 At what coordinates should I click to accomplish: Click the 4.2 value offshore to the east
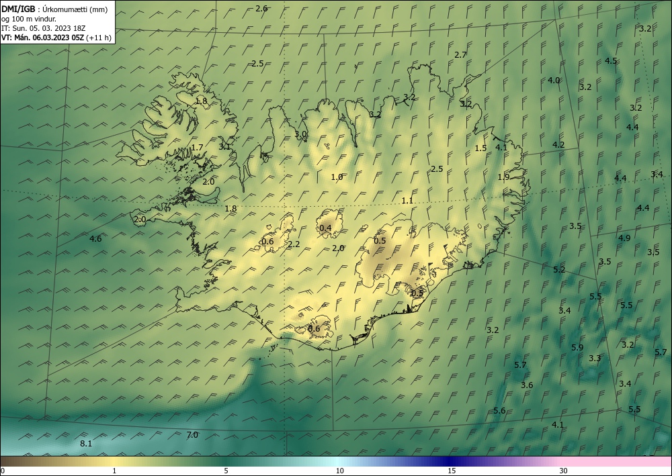558,145
